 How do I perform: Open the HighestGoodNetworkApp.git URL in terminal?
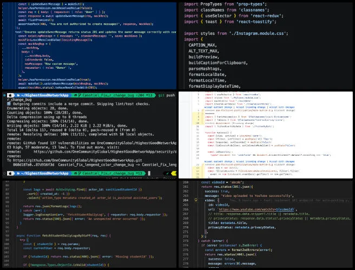click(x=77, y=160)
